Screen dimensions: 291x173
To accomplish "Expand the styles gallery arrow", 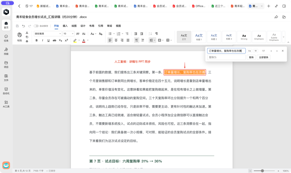I will tap(283, 37).
